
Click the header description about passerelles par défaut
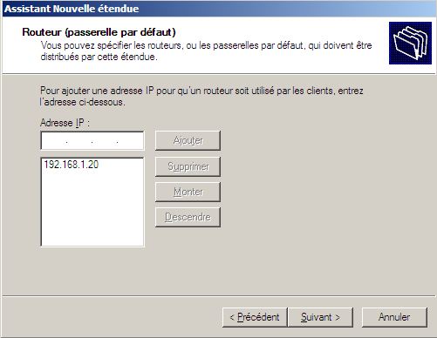(x=206, y=51)
